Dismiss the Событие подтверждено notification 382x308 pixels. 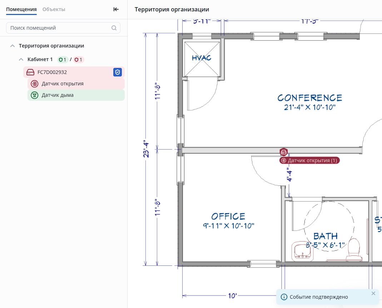coord(373,293)
